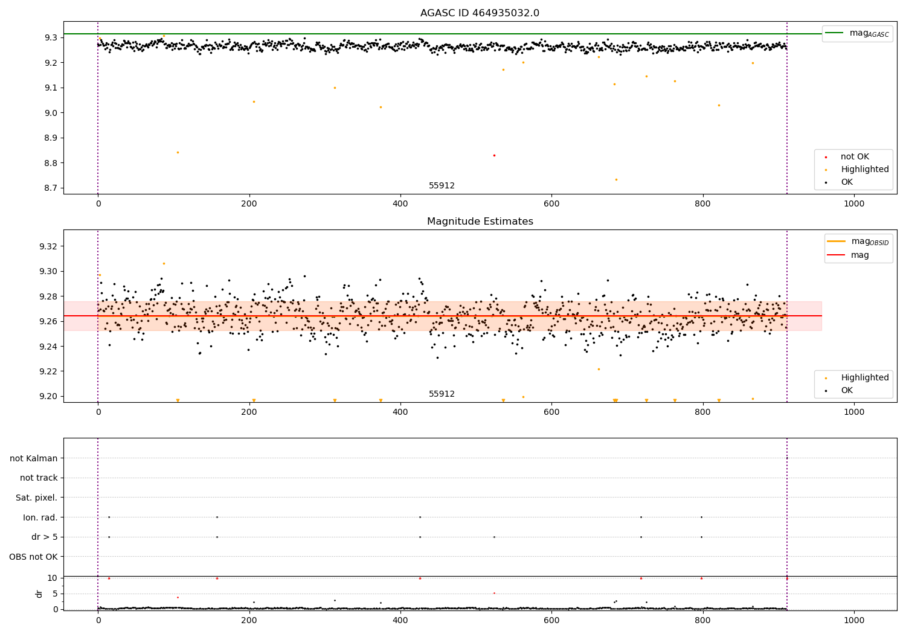Click the 1000 x-axis tick in the top plot
This screenshot has height=634, width=906.
(x=853, y=204)
